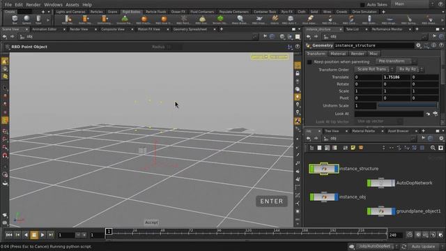Toggle display flag on instance_obj node
The height and width of the screenshot is (251, 446).
pyautogui.click(x=337, y=197)
